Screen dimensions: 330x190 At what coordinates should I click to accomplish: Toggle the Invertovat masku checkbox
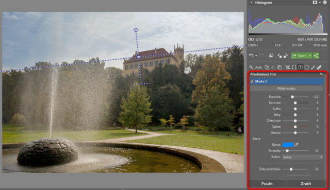284,175
